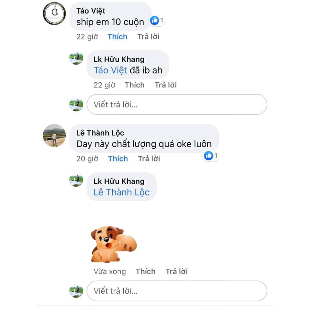Open Táo Việt's Apple logo profile picture
Screen dimensions: 310x310
click(x=54, y=14)
